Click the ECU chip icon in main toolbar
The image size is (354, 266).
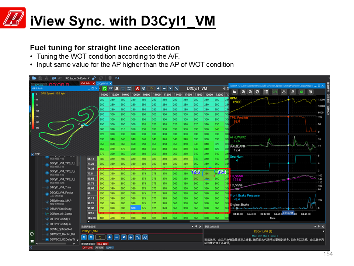click(110, 78)
